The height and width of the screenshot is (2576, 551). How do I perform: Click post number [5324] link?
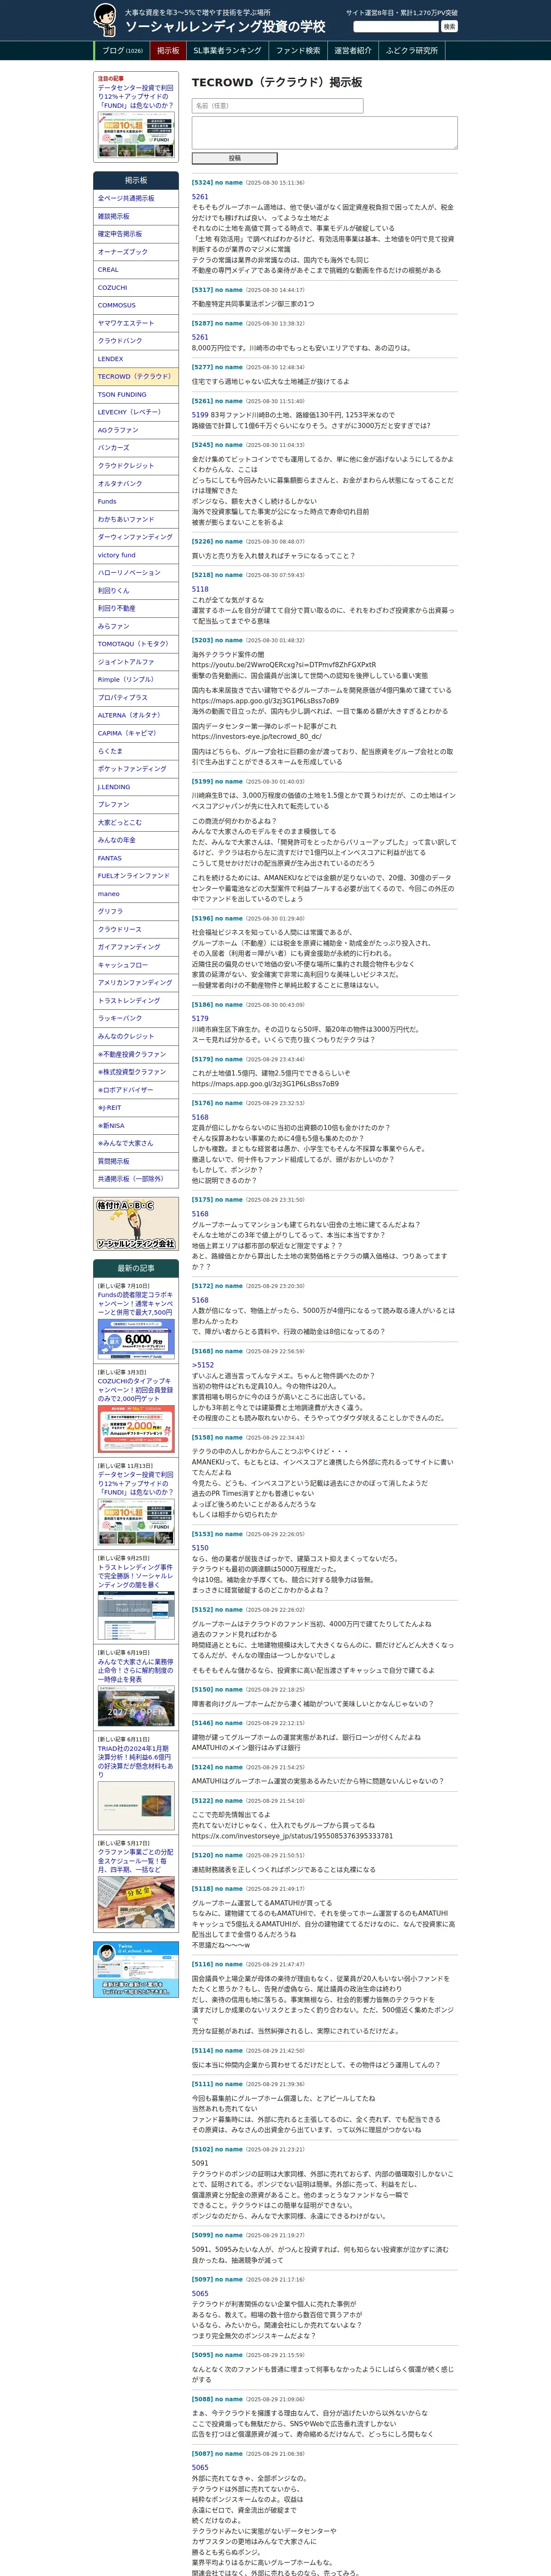tap(202, 183)
